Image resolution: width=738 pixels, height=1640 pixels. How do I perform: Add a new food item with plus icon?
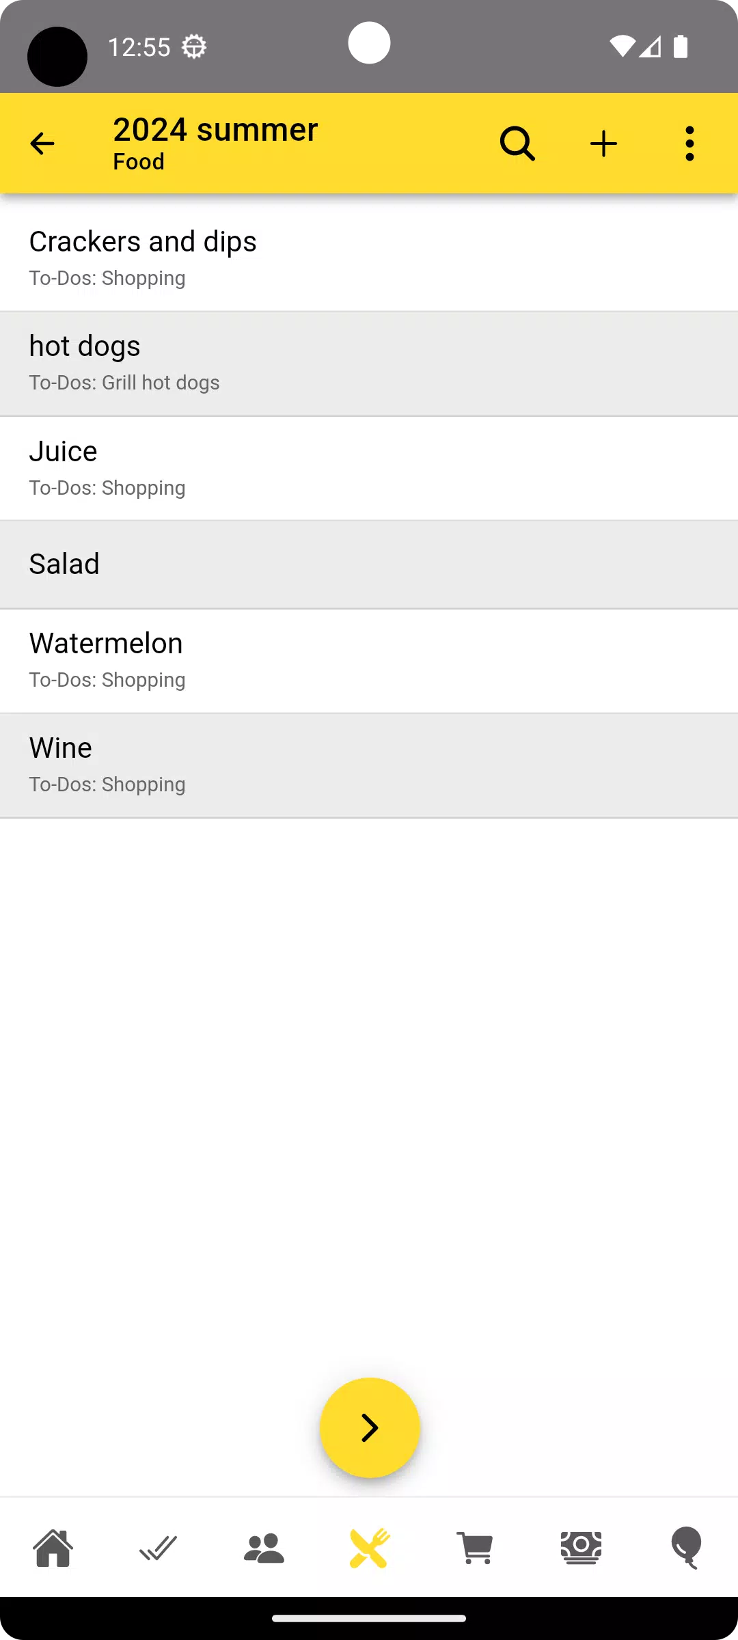[603, 143]
